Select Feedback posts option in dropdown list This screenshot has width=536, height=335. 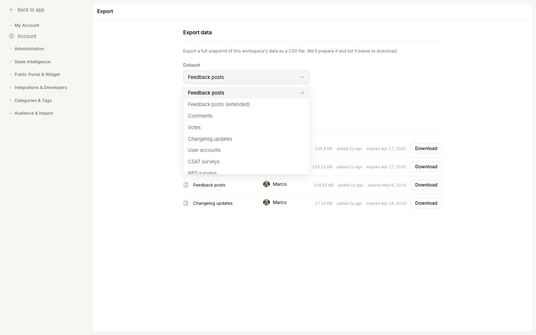pos(246,93)
